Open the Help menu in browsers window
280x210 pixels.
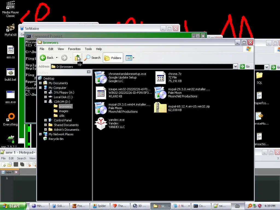pos(99,49)
